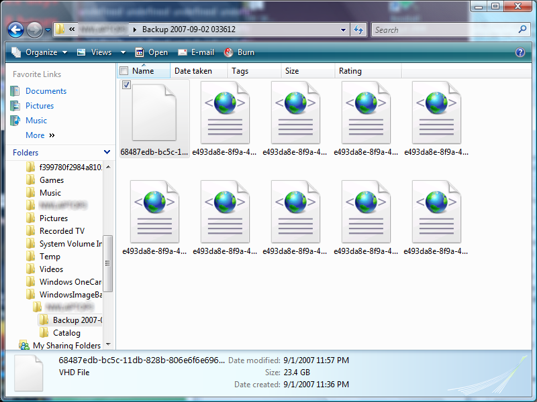Image resolution: width=537 pixels, height=402 pixels.
Task: Collapse the Folders pane chevron
Action: pos(107,153)
